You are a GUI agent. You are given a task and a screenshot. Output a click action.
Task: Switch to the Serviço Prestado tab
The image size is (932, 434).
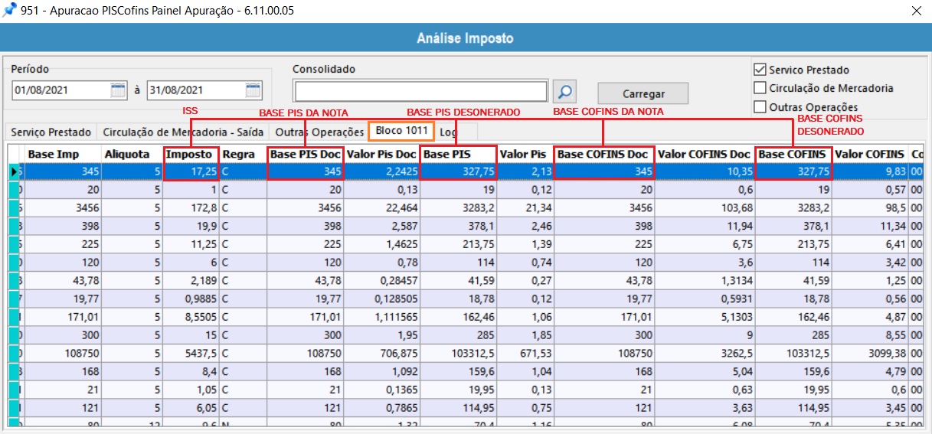click(51, 132)
